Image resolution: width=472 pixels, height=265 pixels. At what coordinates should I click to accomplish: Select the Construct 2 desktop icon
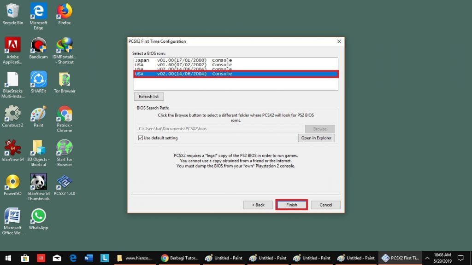coord(12,116)
